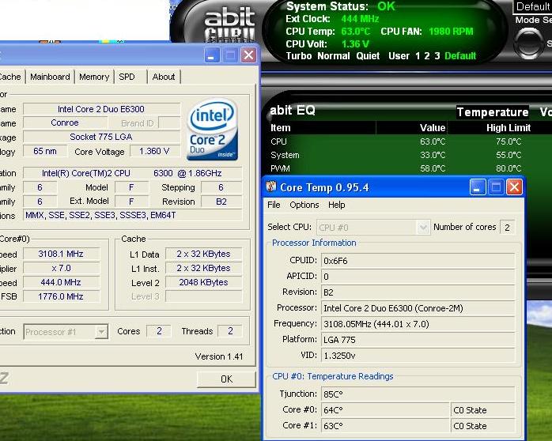This screenshot has width=552, height=441.
Task: Click the instructions field MMX, SSE, SSE2
Action: (133, 215)
